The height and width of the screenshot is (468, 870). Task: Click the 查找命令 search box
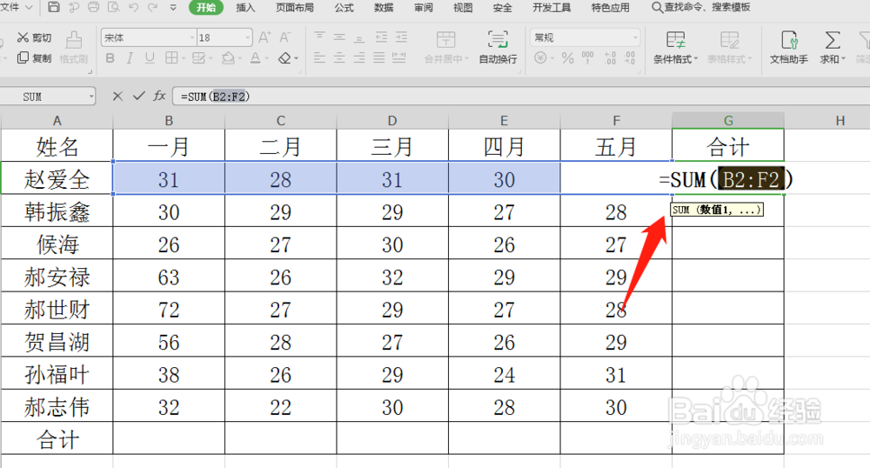coord(700,7)
